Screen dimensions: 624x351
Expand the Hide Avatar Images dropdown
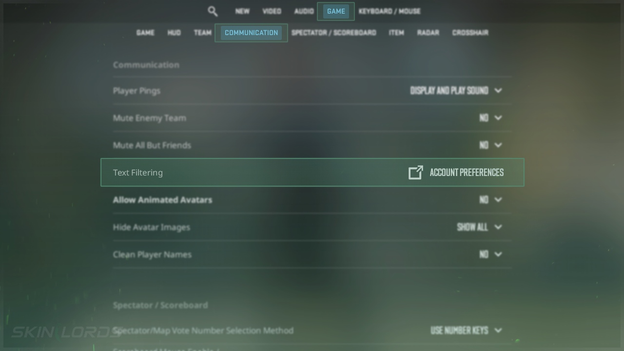point(479,227)
